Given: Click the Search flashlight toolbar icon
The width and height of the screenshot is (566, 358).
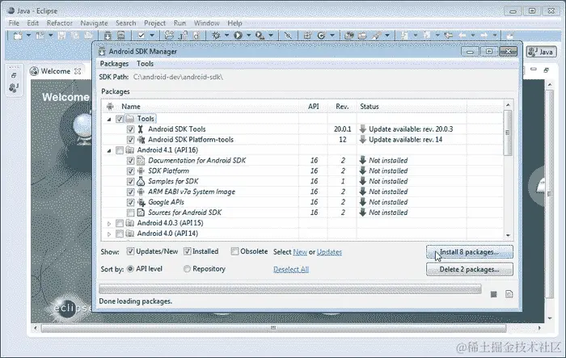Looking at the screenshot, I should 377,36.
